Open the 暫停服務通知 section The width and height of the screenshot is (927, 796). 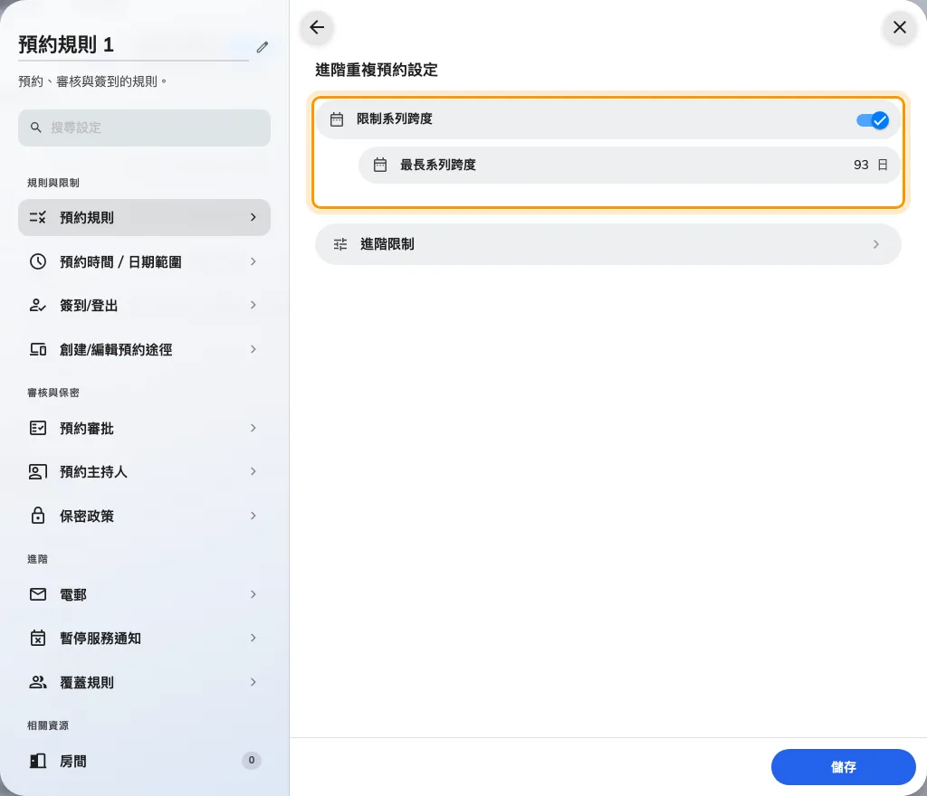[x=144, y=638]
